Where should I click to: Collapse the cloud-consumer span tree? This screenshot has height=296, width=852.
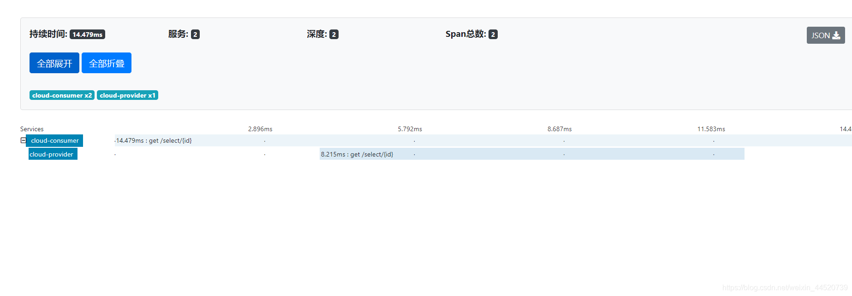click(23, 140)
